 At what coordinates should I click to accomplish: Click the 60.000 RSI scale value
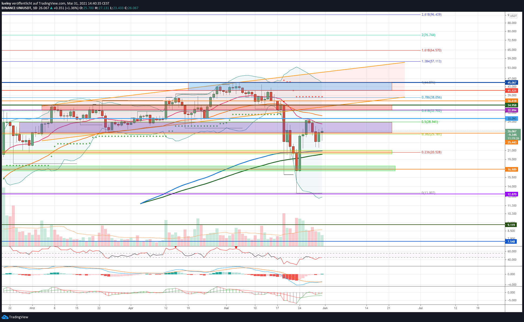pyautogui.click(x=512, y=251)
